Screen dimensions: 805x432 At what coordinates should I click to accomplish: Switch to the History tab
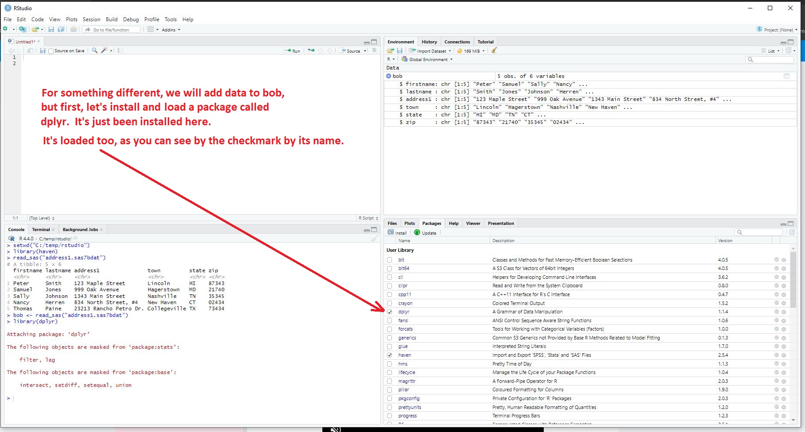pyautogui.click(x=429, y=42)
